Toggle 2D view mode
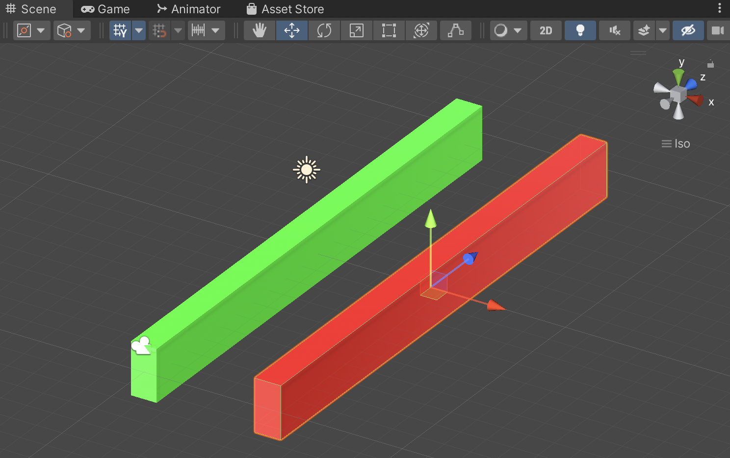 pos(546,30)
